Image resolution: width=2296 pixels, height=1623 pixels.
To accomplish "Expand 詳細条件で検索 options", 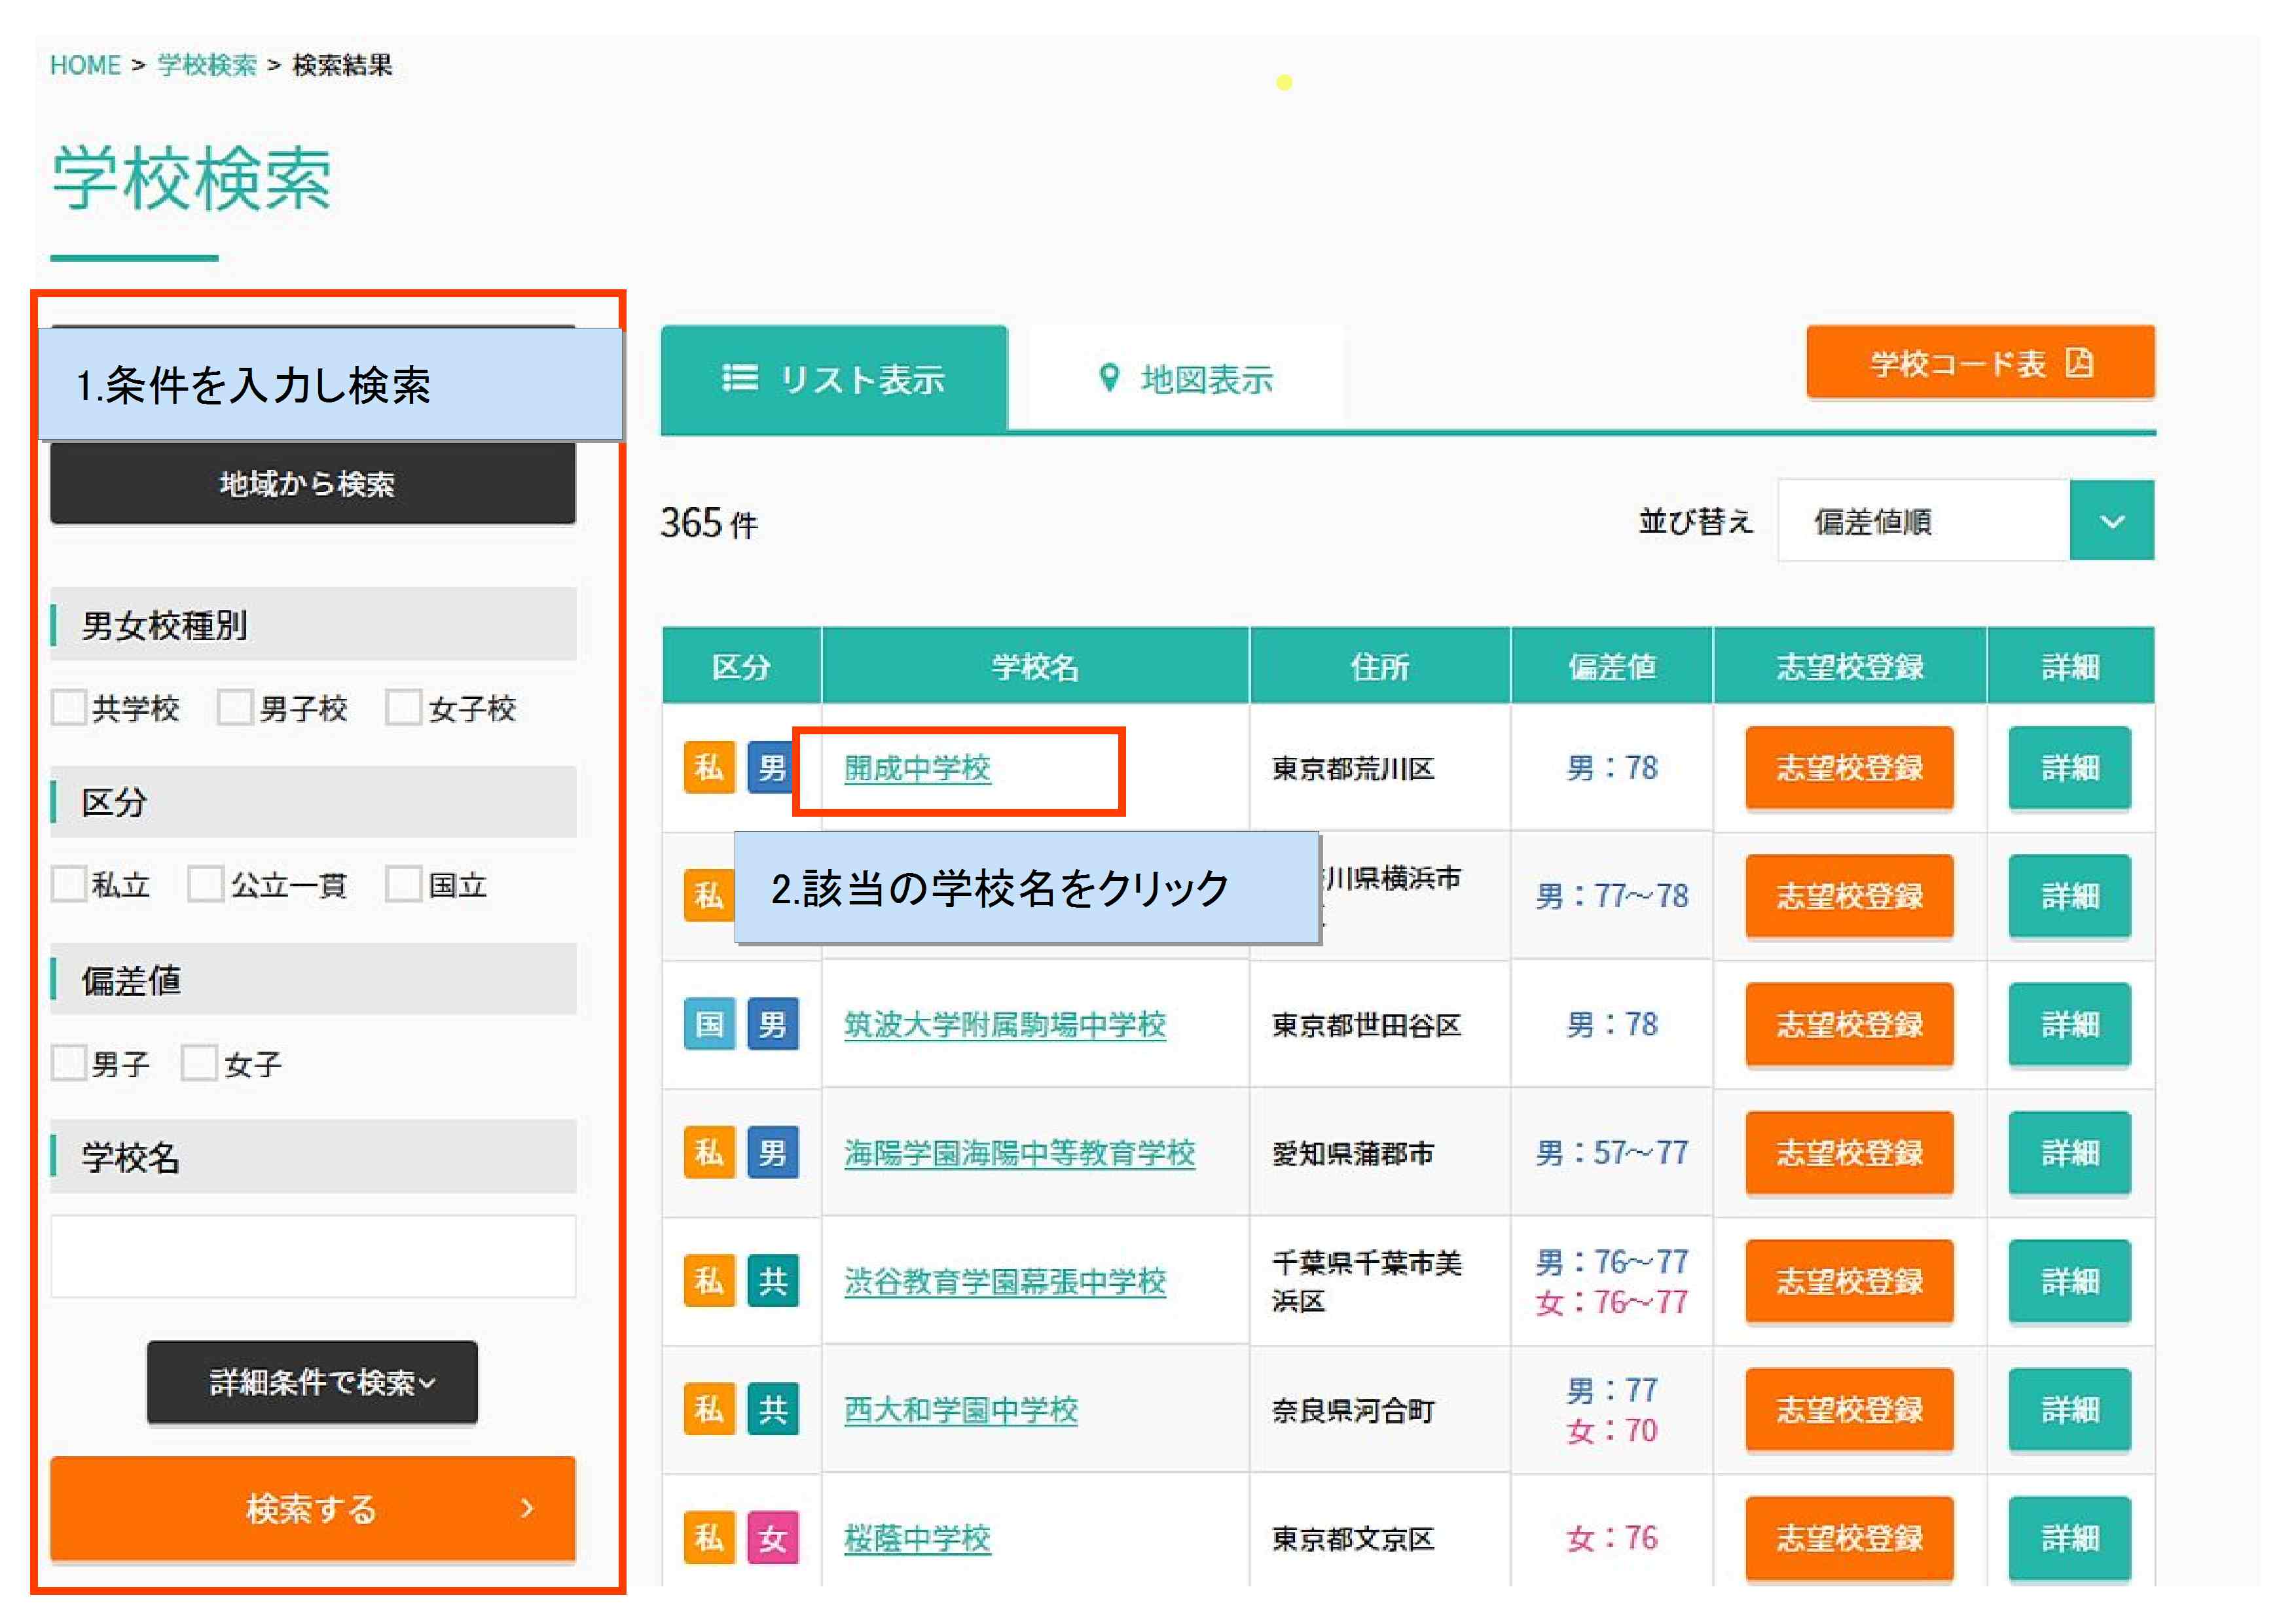I will point(312,1382).
